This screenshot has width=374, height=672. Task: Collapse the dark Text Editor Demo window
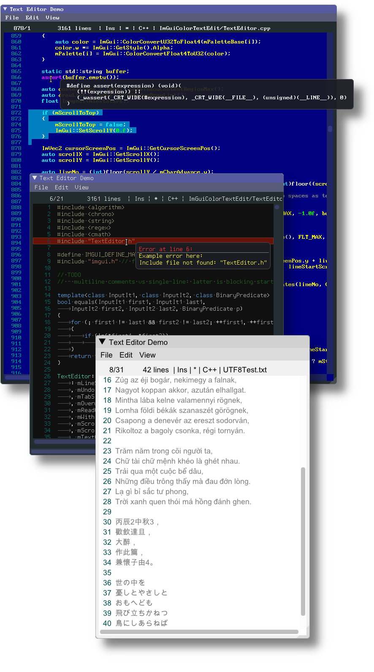(35, 178)
